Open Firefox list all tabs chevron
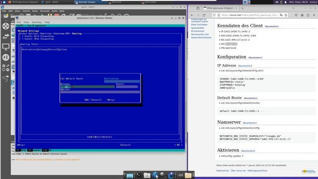 point(293,8)
